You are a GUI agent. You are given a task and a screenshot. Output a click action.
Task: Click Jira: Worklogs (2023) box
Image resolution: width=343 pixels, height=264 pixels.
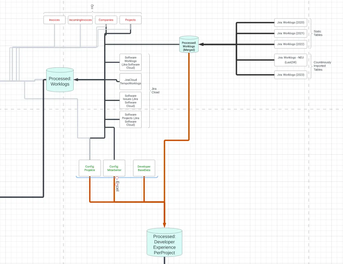290,75
